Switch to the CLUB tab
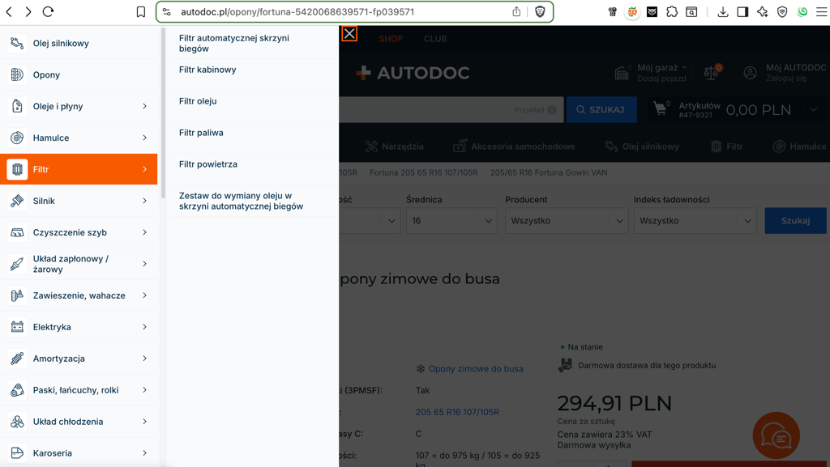Screen dimensions: 830x467 pyautogui.click(x=435, y=39)
